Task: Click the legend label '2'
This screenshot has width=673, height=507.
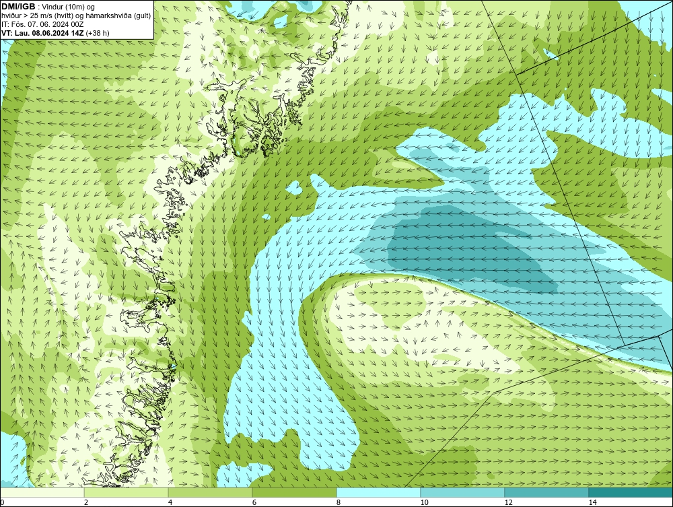Action: coord(86,502)
